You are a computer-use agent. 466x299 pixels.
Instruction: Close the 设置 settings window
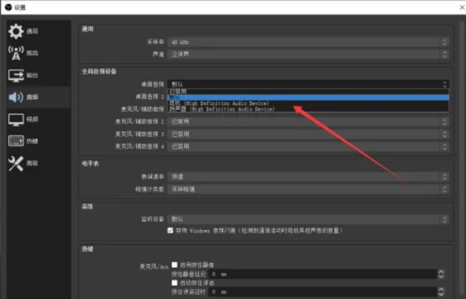462,7
